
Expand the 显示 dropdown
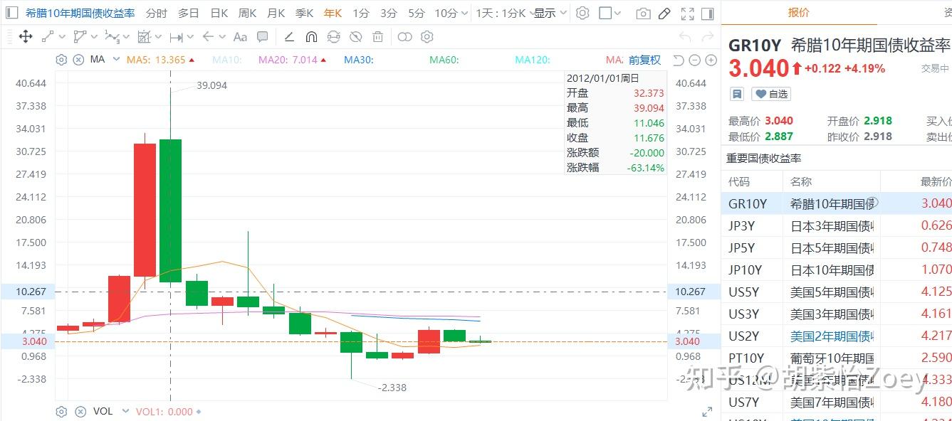tap(550, 14)
